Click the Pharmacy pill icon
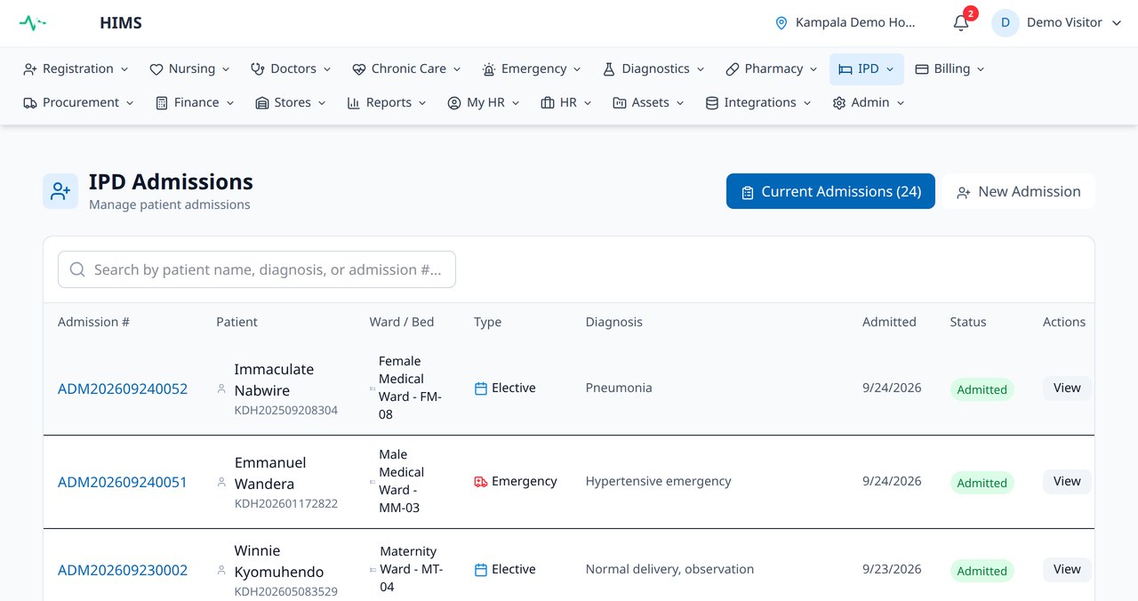This screenshot has width=1138, height=601. click(x=733, y=69)
